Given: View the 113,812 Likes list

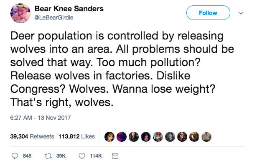Looking at the screenshot, I should click(77, 136).
